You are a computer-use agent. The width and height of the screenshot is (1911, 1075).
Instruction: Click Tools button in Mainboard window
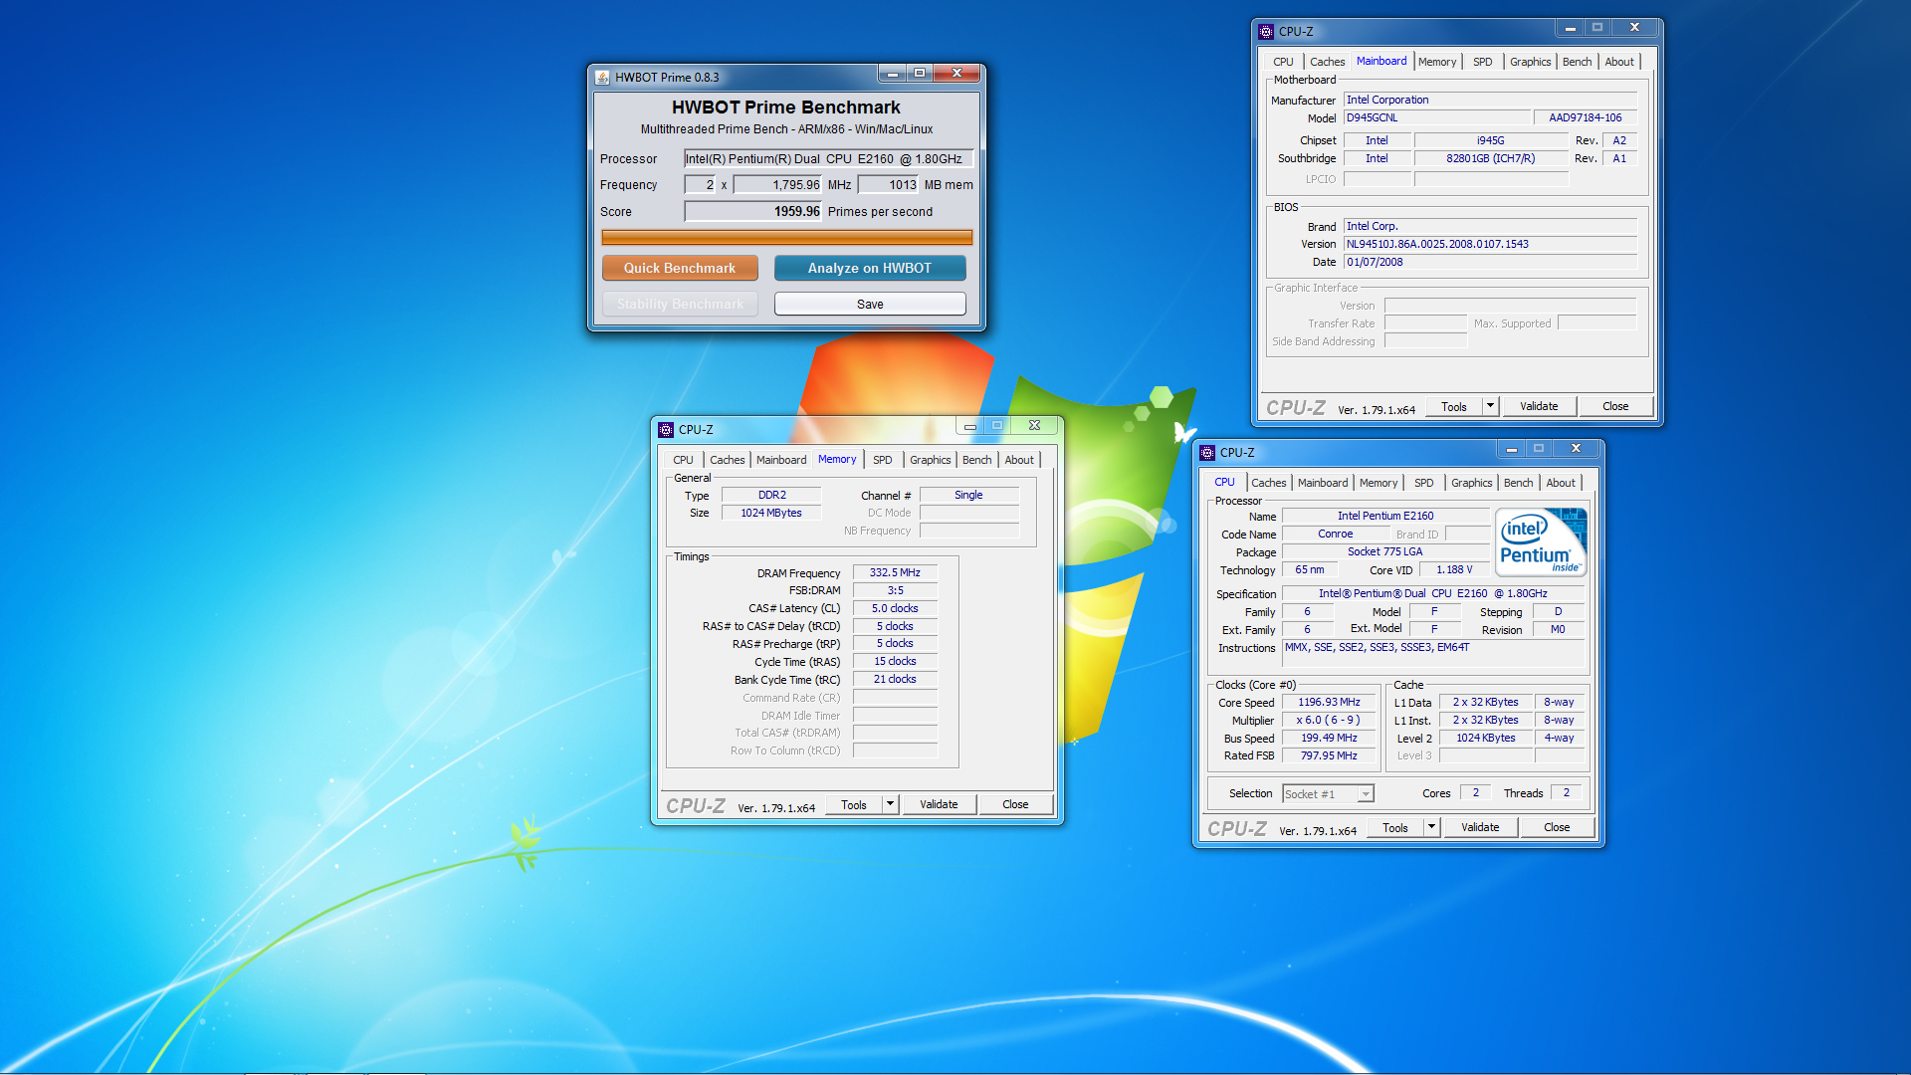pyautogui.click(x=1454, y=406)
